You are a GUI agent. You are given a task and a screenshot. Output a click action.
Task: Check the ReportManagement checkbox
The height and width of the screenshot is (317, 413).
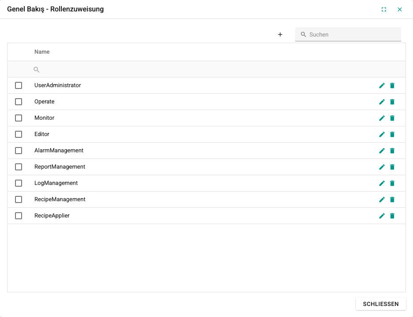point(19,167)
